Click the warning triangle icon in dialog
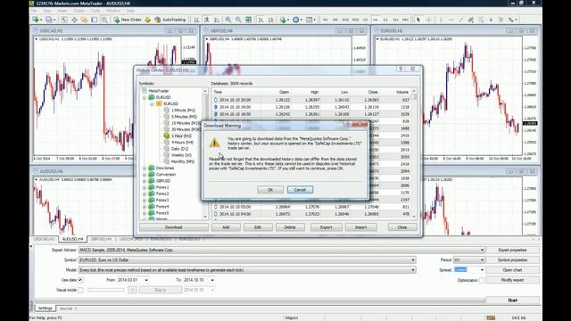Viewport: 571px width, 321px height. coord(214,143)
